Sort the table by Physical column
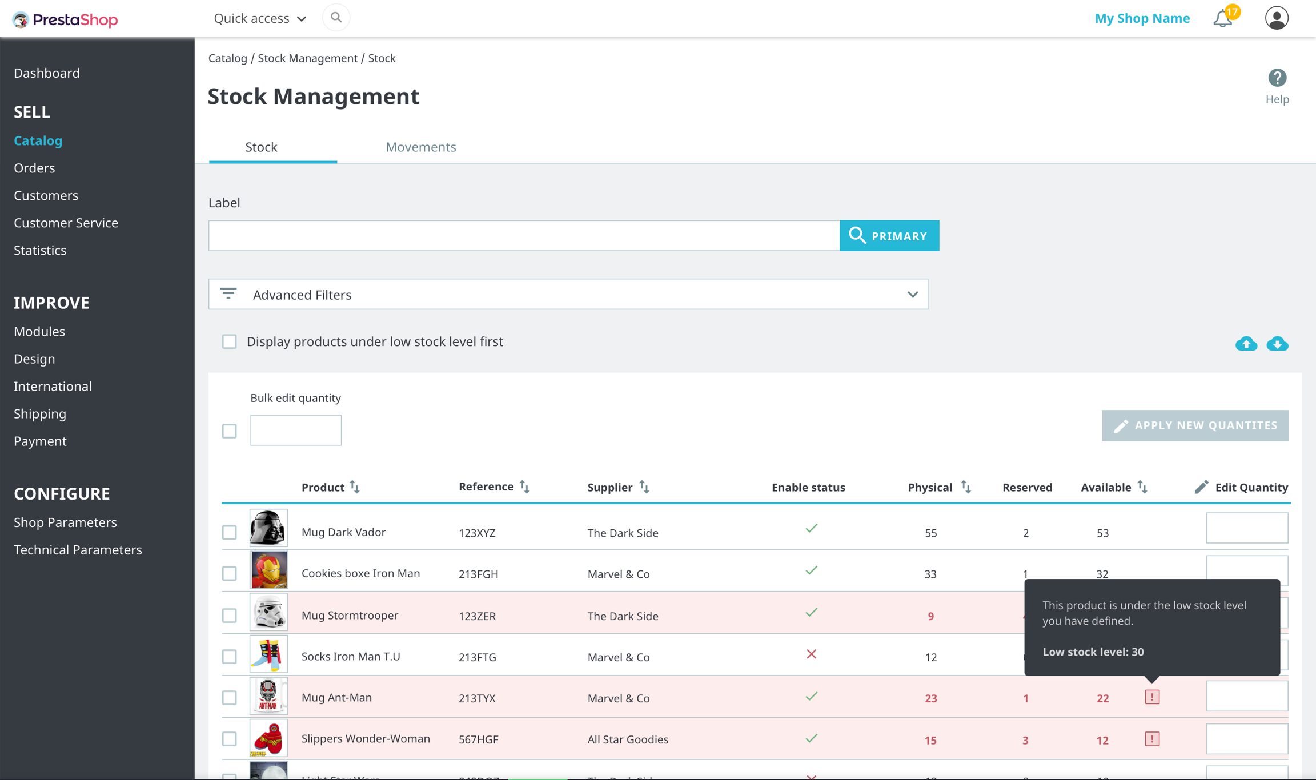Viewport: 1316px width, 780px height. click(x=965, y=487)
